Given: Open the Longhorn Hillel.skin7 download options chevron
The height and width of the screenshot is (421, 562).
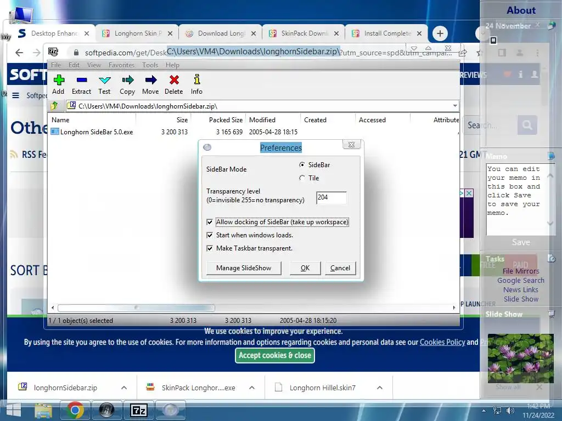Looking at the screenshot, I should point(380,388).
